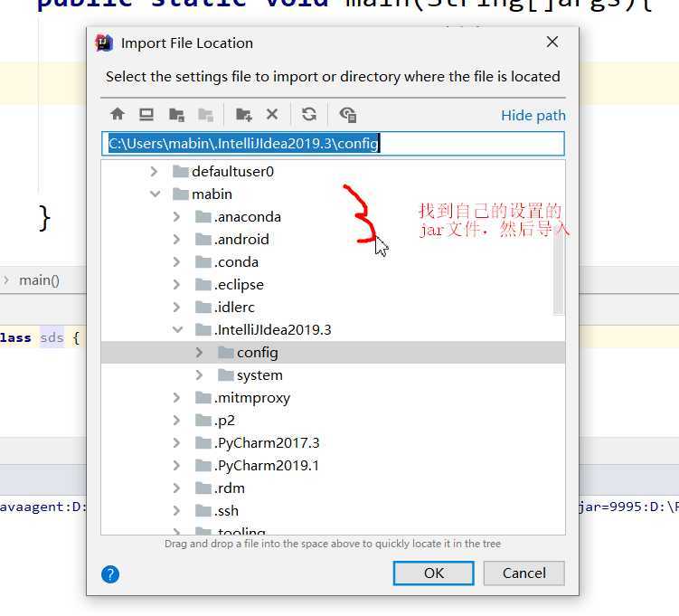The image size is (679, 616).
Task: Click the Module directory toolbar icon
Action: coord(206,115)
